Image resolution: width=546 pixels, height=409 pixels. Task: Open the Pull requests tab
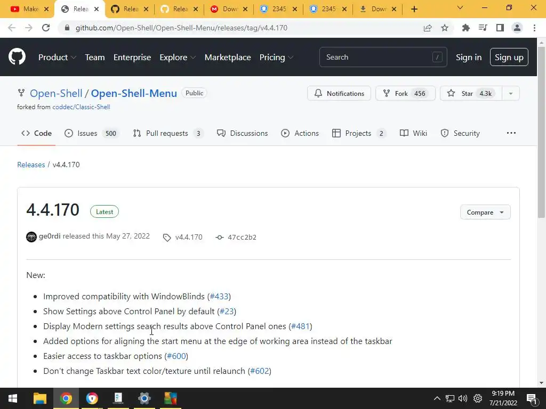[x=168, y=133]
